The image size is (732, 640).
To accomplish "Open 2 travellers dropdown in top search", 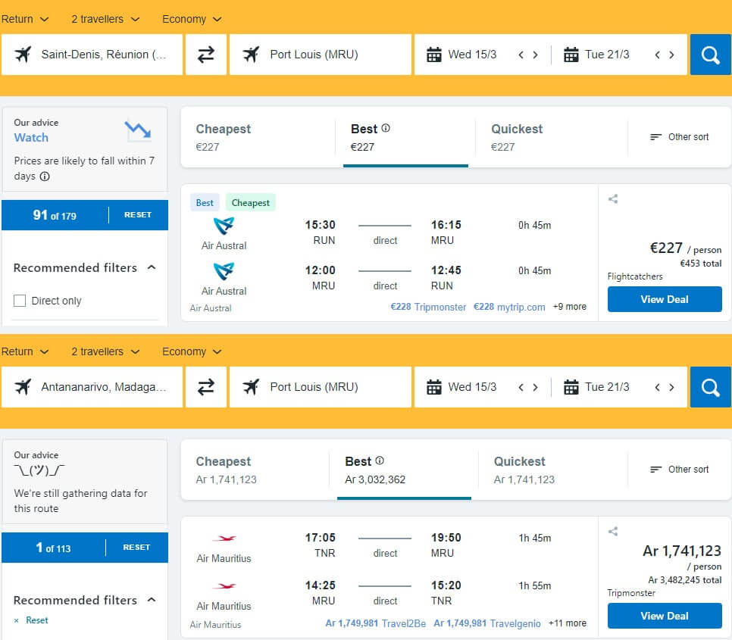I will pos(105,19).
